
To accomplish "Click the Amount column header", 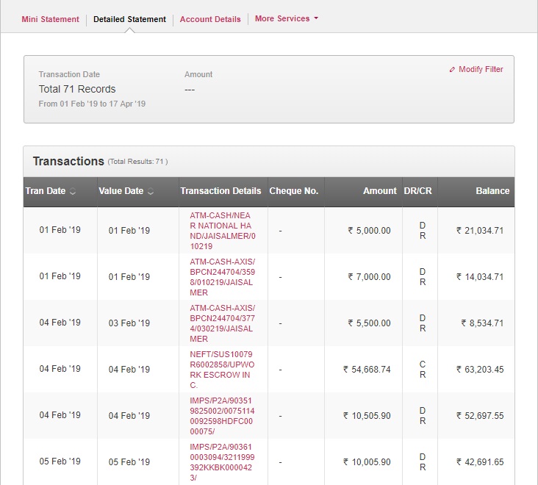I will [x=379, y=191].
